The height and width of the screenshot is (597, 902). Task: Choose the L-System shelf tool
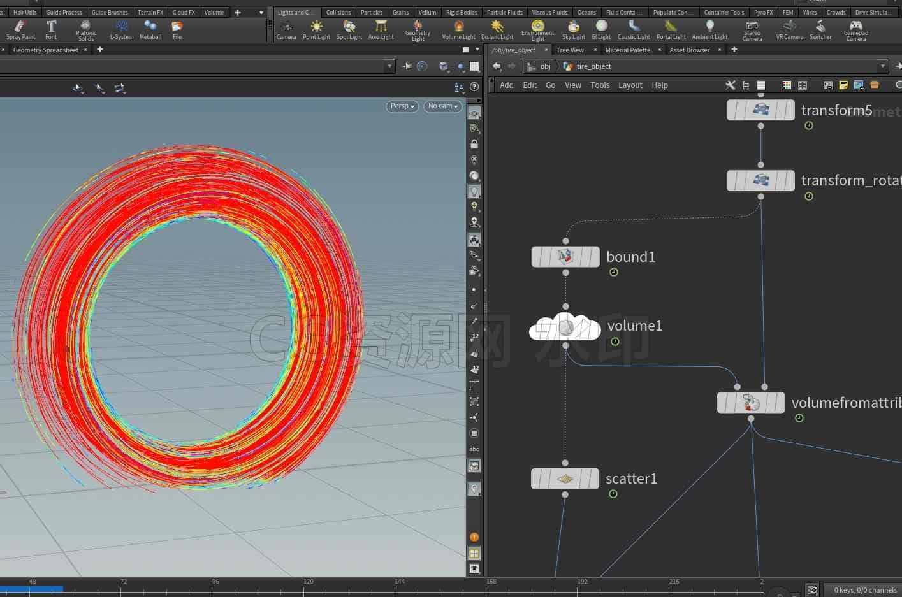click(122, 30)
